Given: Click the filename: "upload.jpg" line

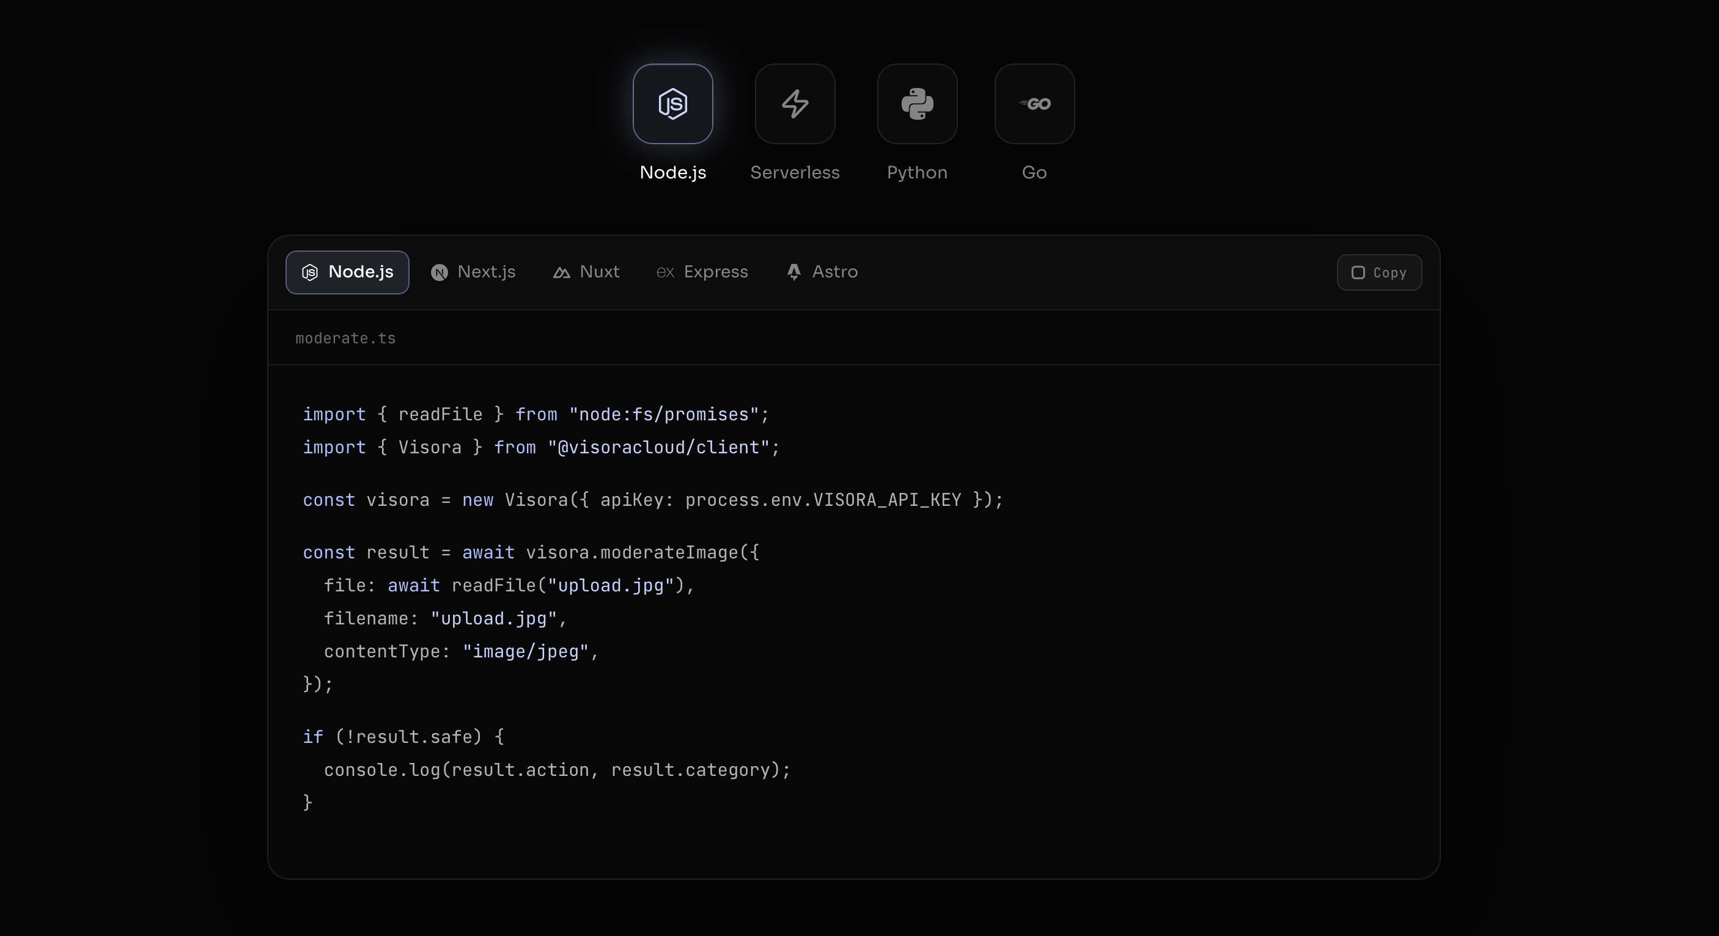Looking at the screenshot, I should 445,618.
